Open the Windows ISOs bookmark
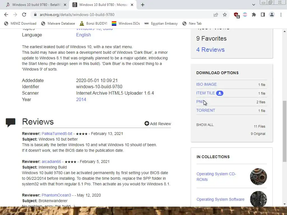This screenshot has height=215, width=287. coord(126,24)
